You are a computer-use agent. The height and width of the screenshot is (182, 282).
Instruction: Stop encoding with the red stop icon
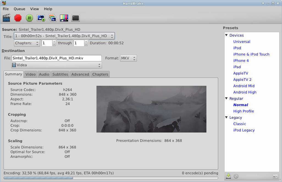pyautogui.click(x=18, y=18)
